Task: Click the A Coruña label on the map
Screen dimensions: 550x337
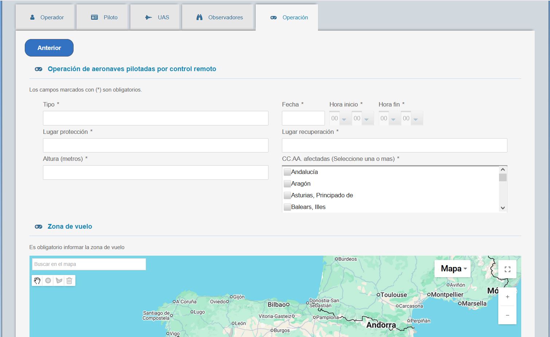Action: (x=186, y=302)
